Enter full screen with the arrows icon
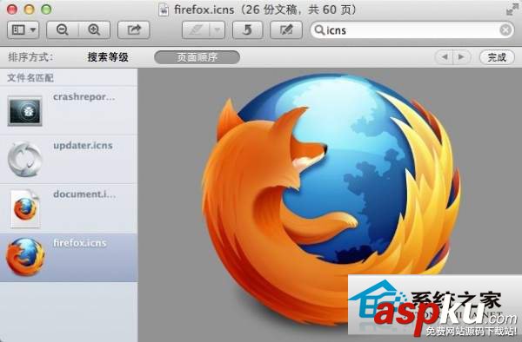Screen dimensions: 522x342 pos(512,10)
